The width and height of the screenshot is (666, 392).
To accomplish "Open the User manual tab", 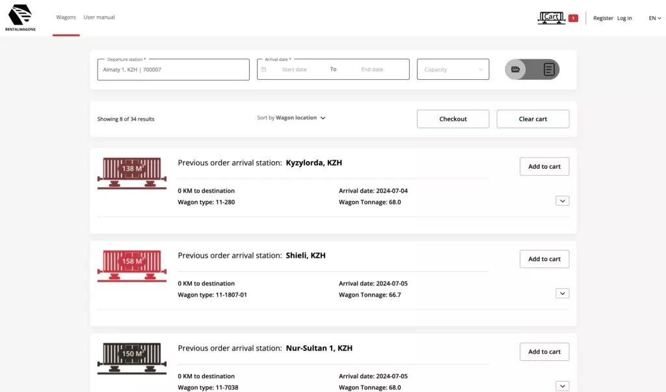I will [x=99, y=18].
